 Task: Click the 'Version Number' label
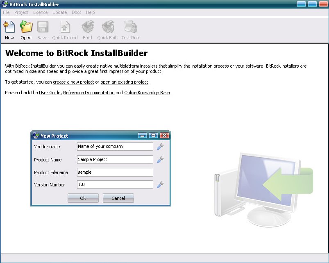pos(50,185)
